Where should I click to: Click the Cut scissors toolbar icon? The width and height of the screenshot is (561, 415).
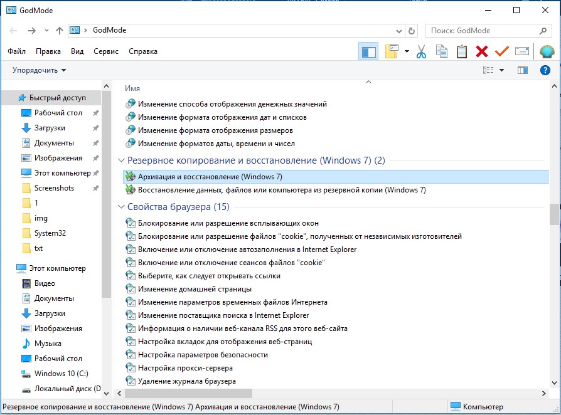(421, 51)
